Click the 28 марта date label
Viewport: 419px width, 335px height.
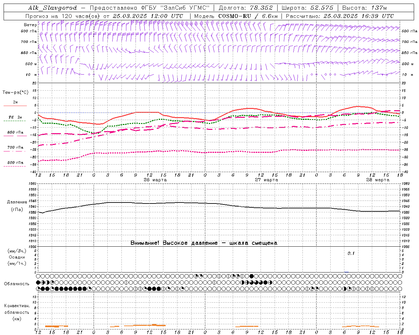coord(378,180)
